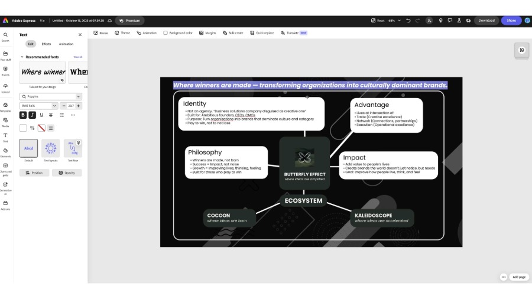Viewport: 532px width, 299px height.
Task: Open the Bold Italic font style dropdown
Action: tap(38, 106)
